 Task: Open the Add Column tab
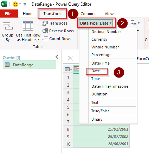(x=87, y=14)
